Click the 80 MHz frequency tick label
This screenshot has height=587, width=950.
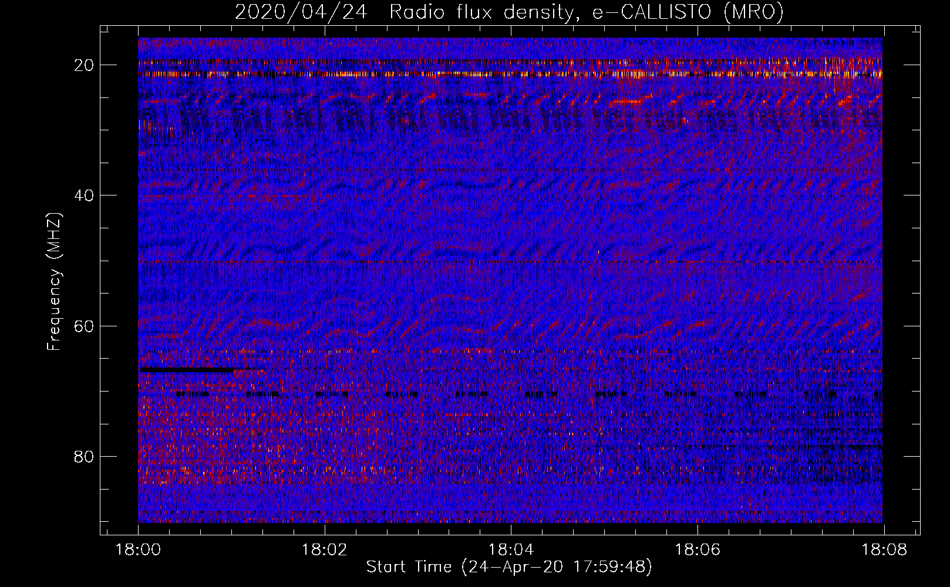click(85, 456)
